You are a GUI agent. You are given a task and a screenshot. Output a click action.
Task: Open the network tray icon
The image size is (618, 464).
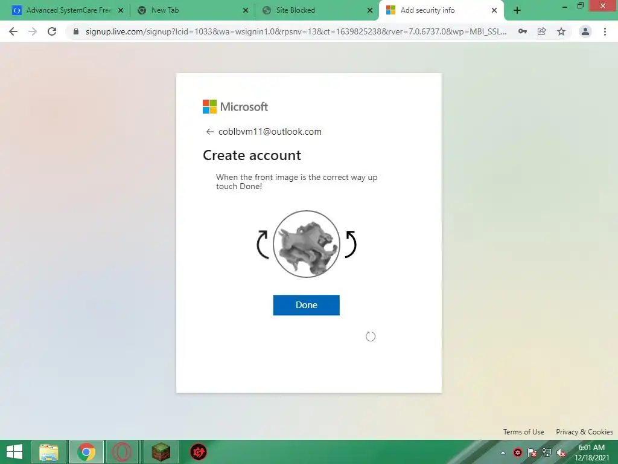547,453
